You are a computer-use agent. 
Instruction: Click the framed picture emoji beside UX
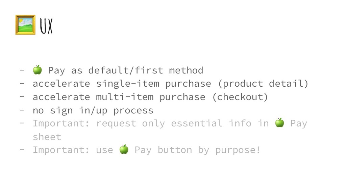click(x=25, y=25)
